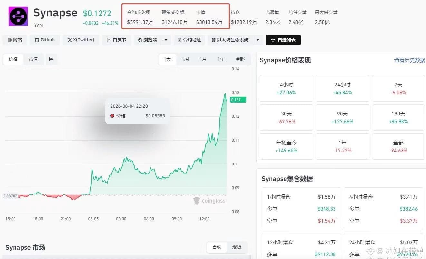Switch Synapse 市场 to the 合约 tab

(217, 247)
